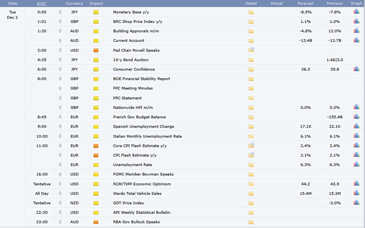Click the Currency column header
Viewport: 365px width, 228px height.
point(74,3)
